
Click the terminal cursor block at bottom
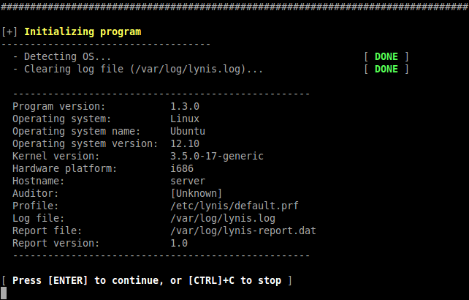point(4,293)
